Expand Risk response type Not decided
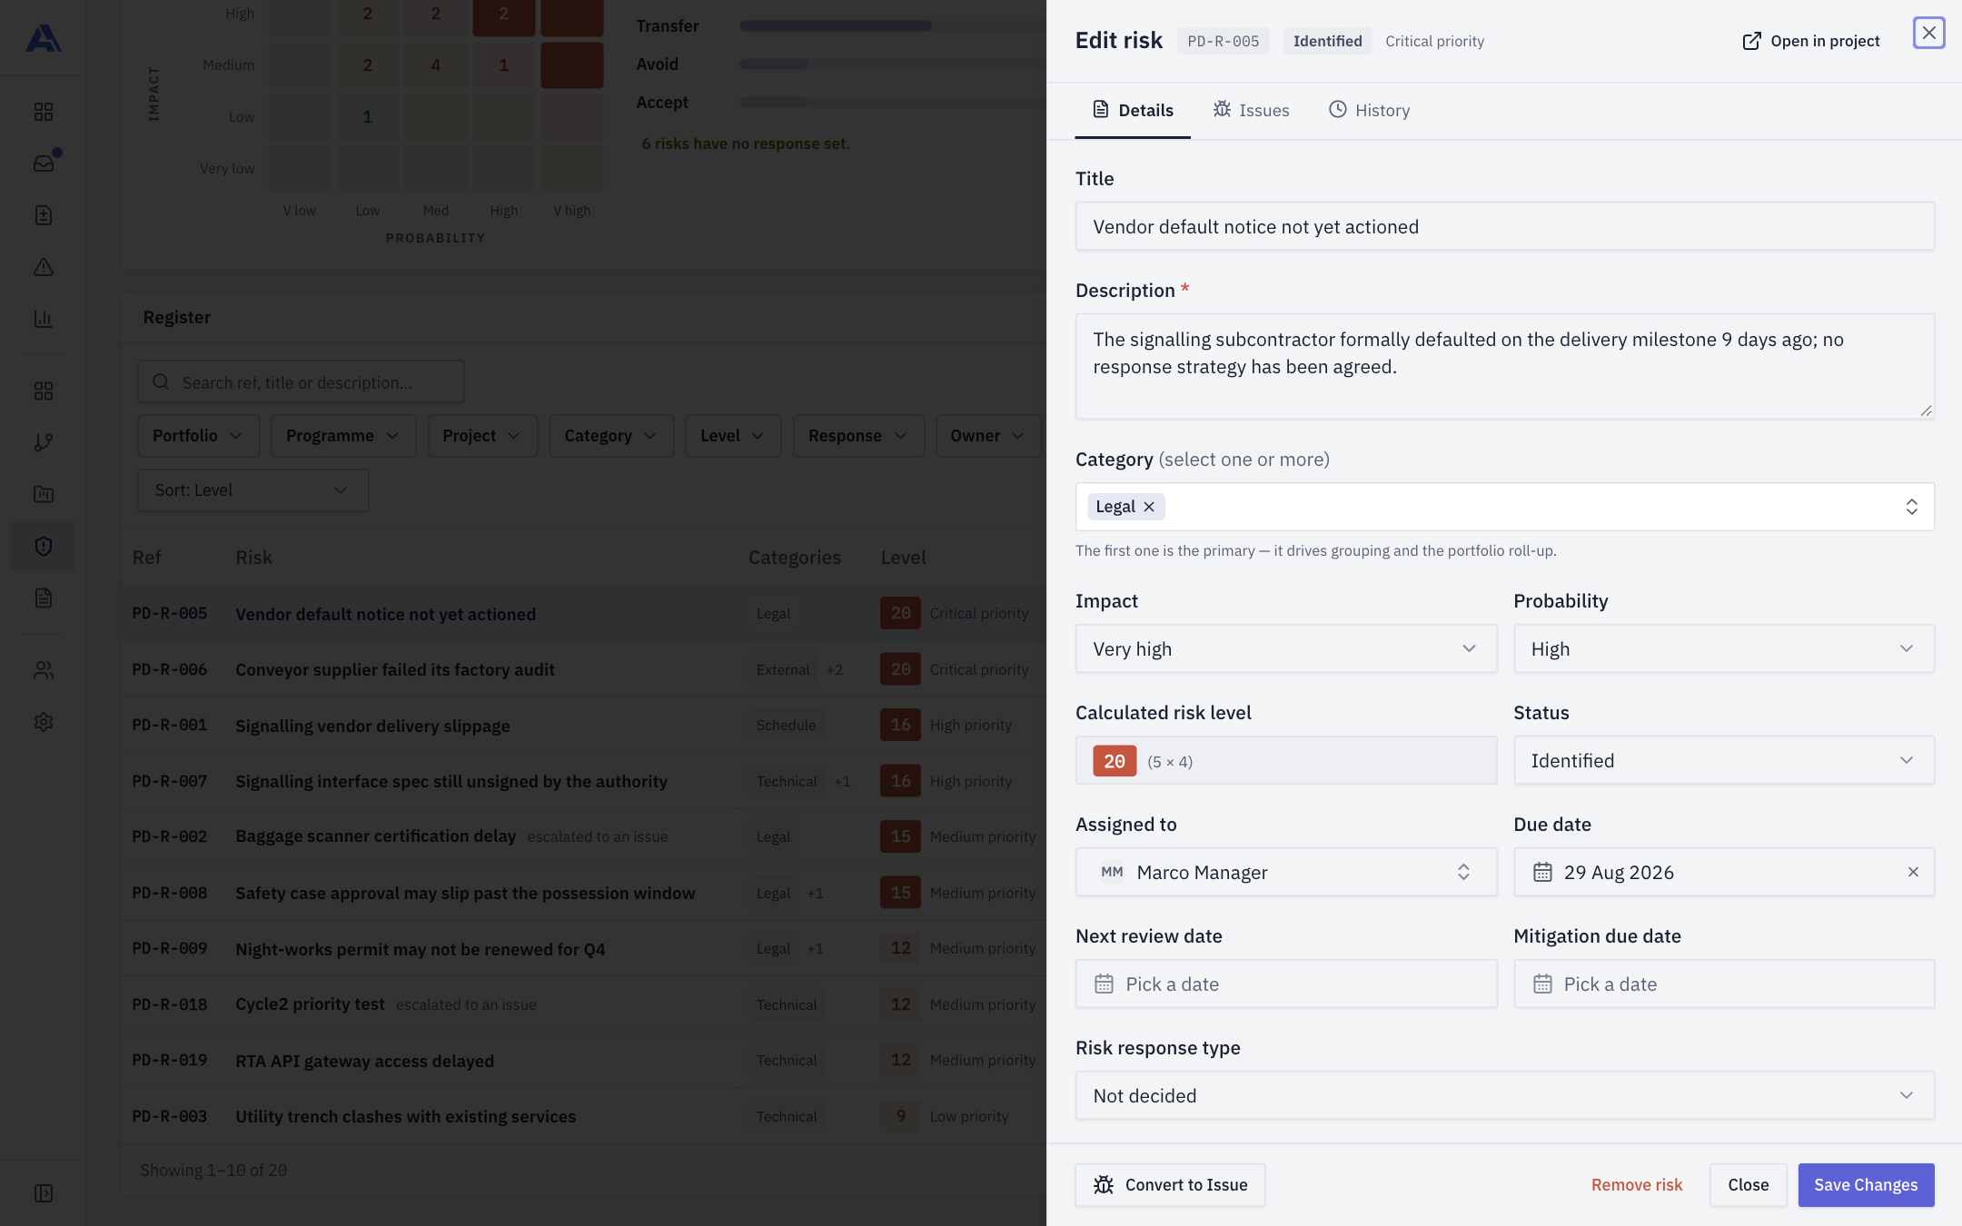 point(1505,1095)
